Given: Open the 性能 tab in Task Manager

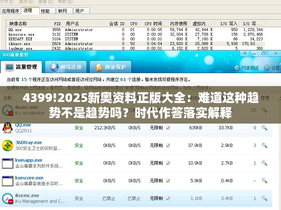Looking at the screenshot, I should [x=47, y=11].
